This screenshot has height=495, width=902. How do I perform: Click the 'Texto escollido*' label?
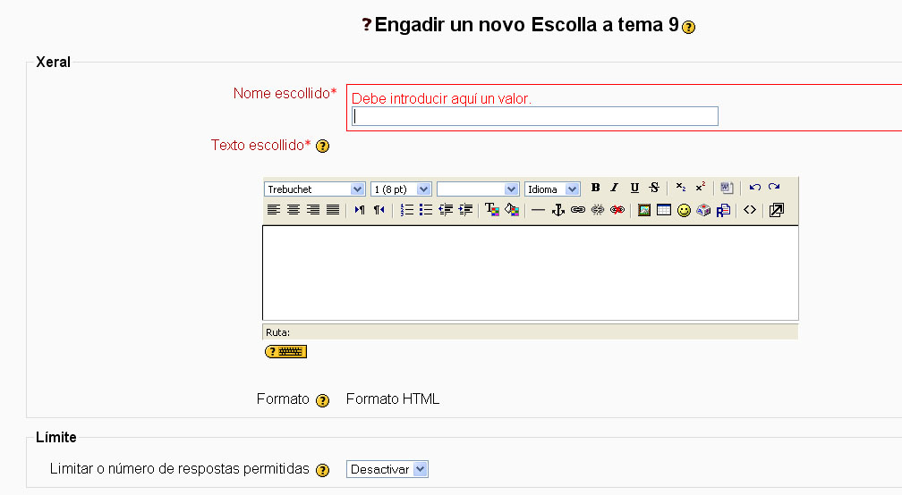260,145
